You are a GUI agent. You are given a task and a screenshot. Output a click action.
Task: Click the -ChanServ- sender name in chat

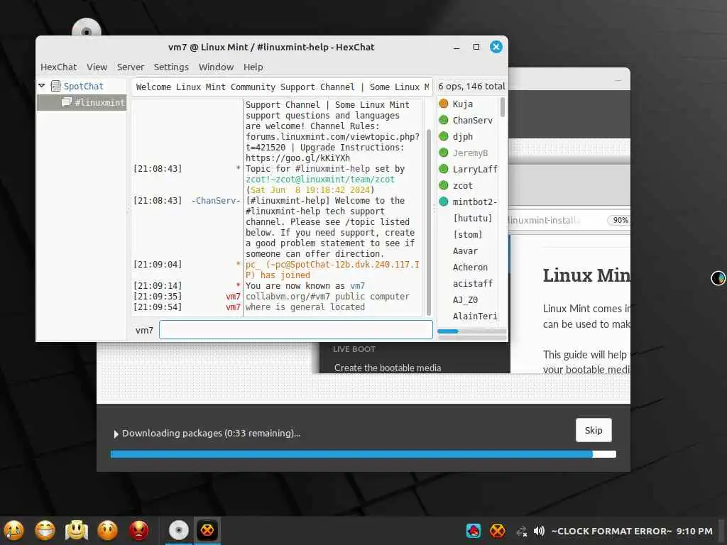[216, 201]
